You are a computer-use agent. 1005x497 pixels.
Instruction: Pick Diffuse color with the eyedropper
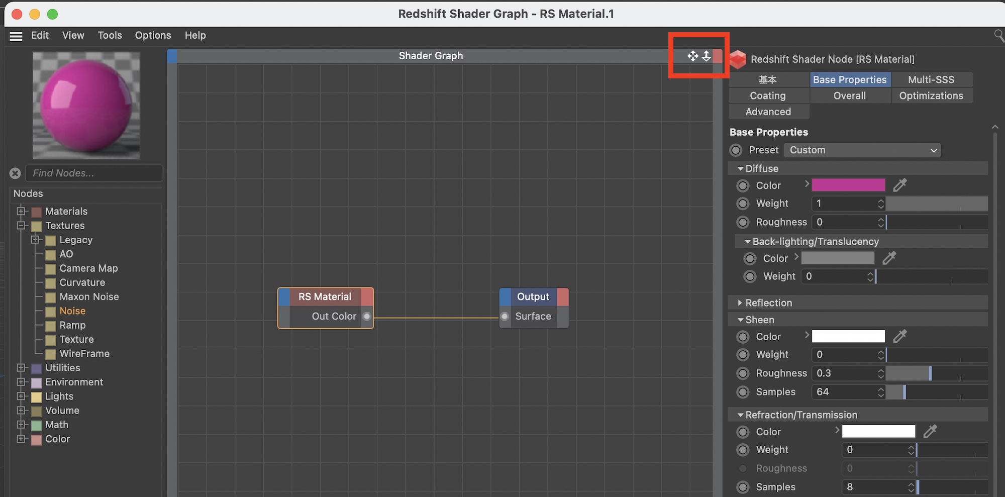click(x=899, y=185)
